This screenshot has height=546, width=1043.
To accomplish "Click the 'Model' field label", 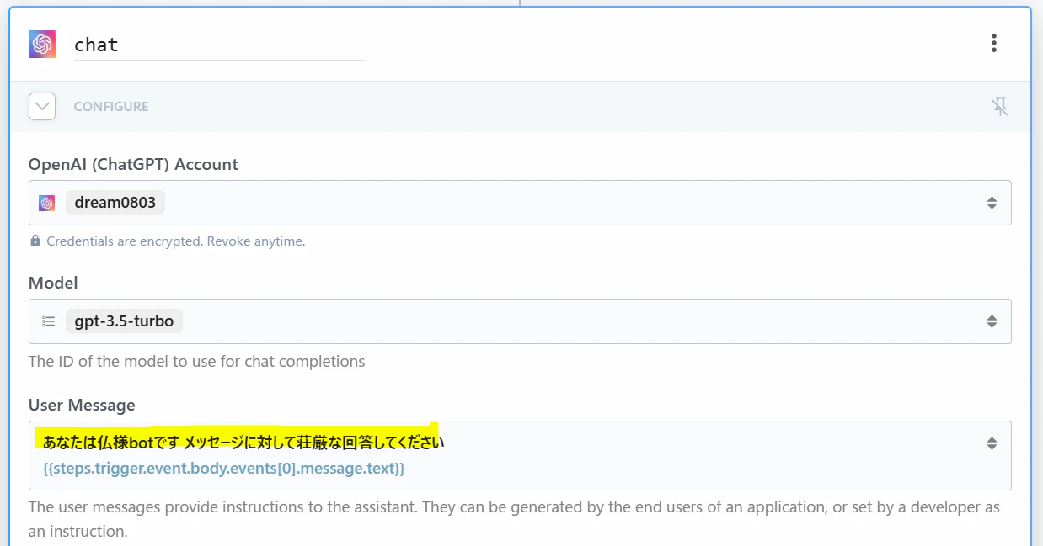I will click(53, 283).
